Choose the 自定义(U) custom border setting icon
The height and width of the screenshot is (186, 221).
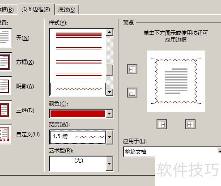click(x=5, y=135)
